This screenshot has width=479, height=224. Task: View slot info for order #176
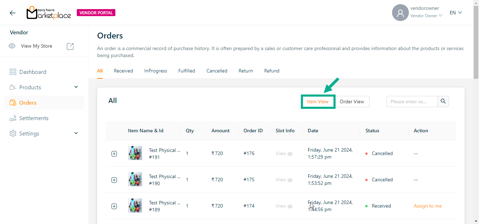[284, 154]
